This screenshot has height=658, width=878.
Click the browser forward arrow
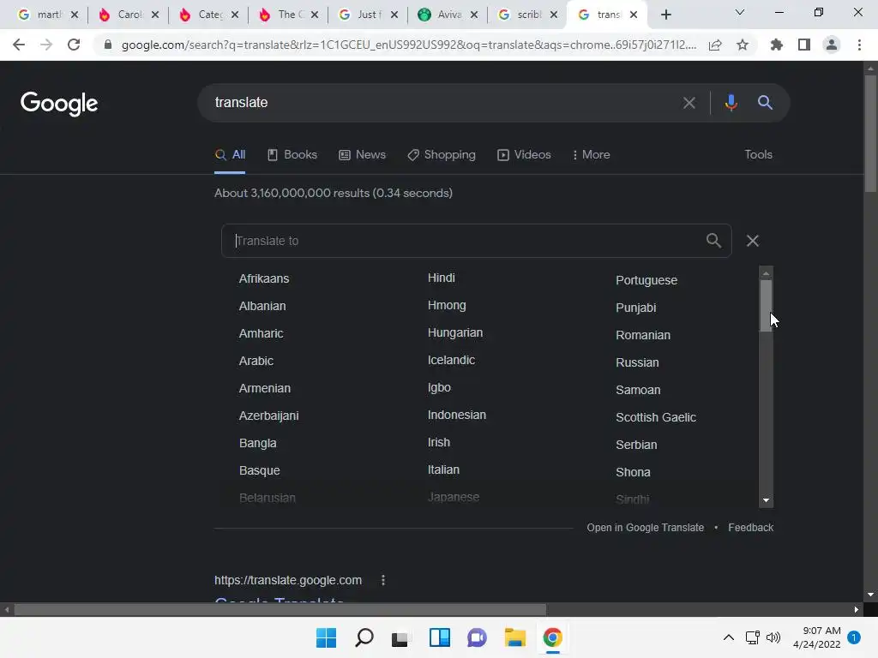coord(46,45)
